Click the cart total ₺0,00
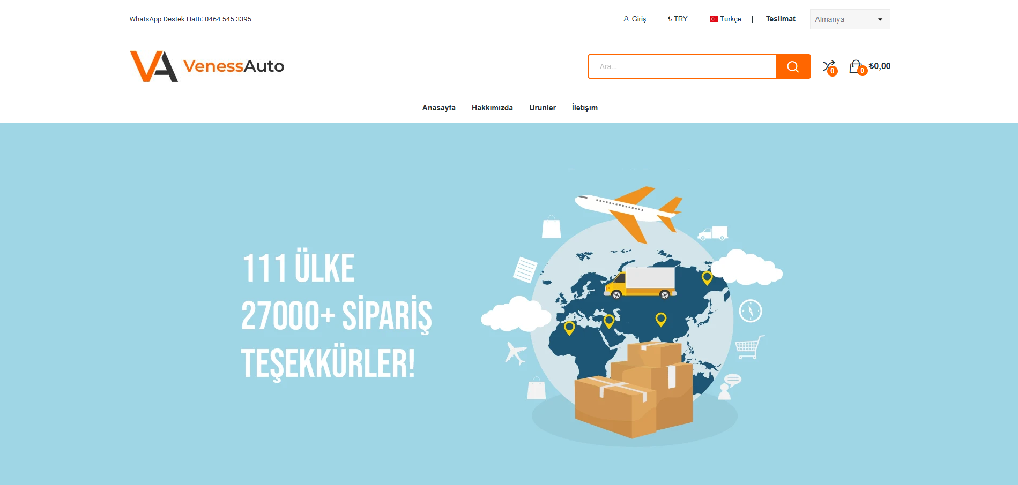1018x485 pixels. [x=880, y=66]
